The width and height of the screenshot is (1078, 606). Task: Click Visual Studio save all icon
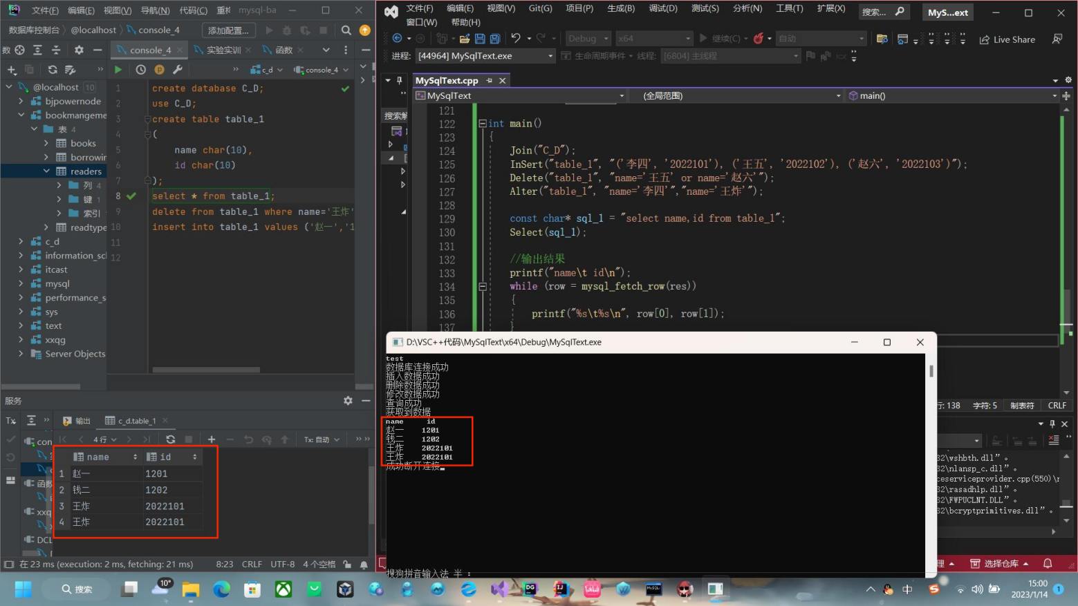(x=495, y=39)
